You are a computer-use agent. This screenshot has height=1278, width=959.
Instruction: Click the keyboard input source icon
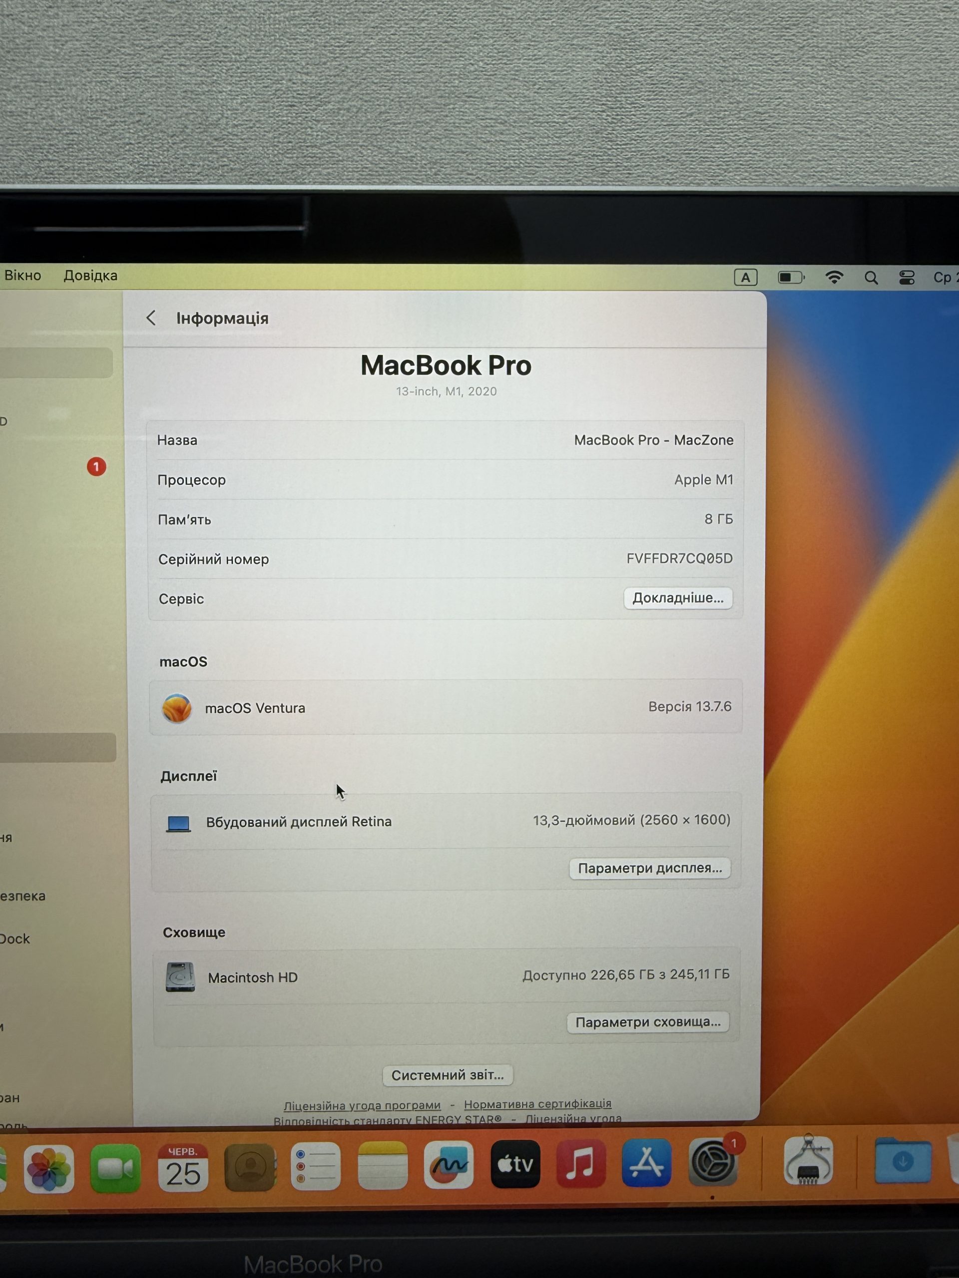(x=746, y=278)
